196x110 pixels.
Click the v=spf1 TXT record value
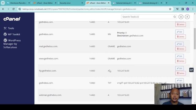[x=141, y=83]
